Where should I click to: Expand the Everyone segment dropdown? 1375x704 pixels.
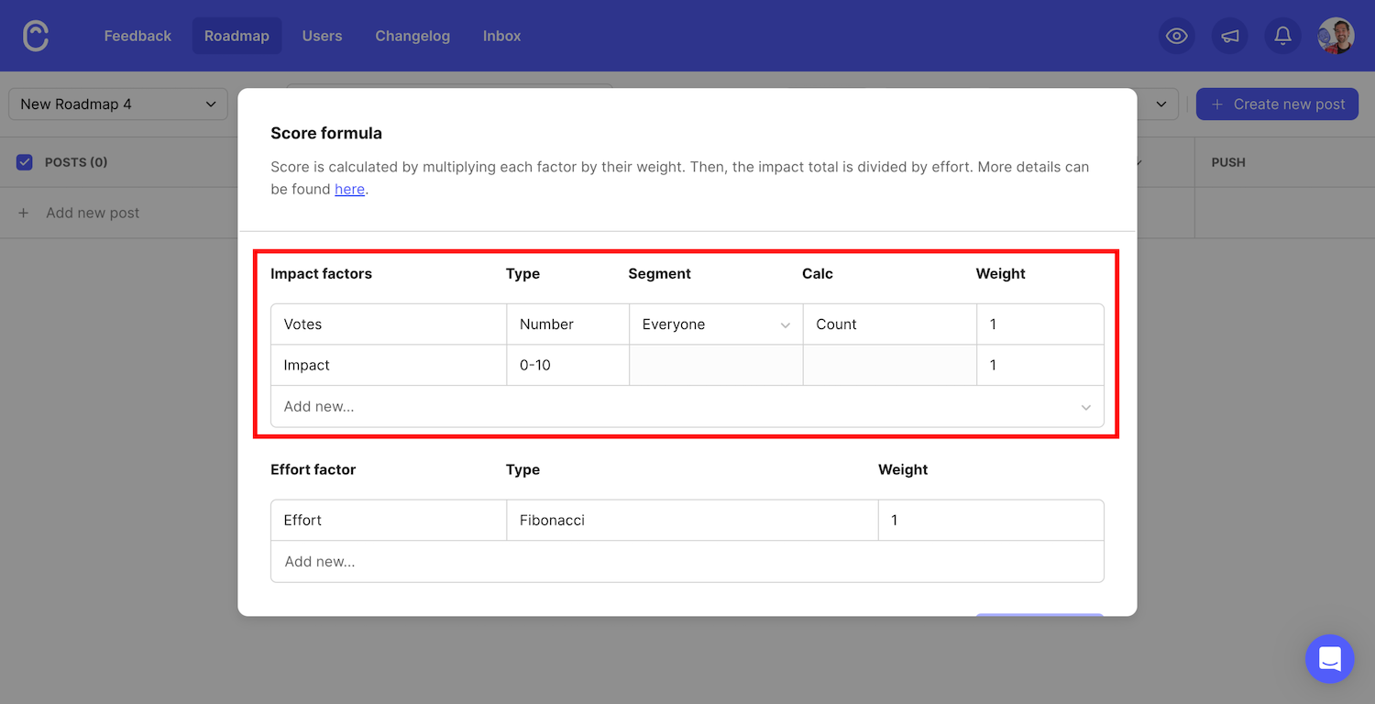[716, 324]
